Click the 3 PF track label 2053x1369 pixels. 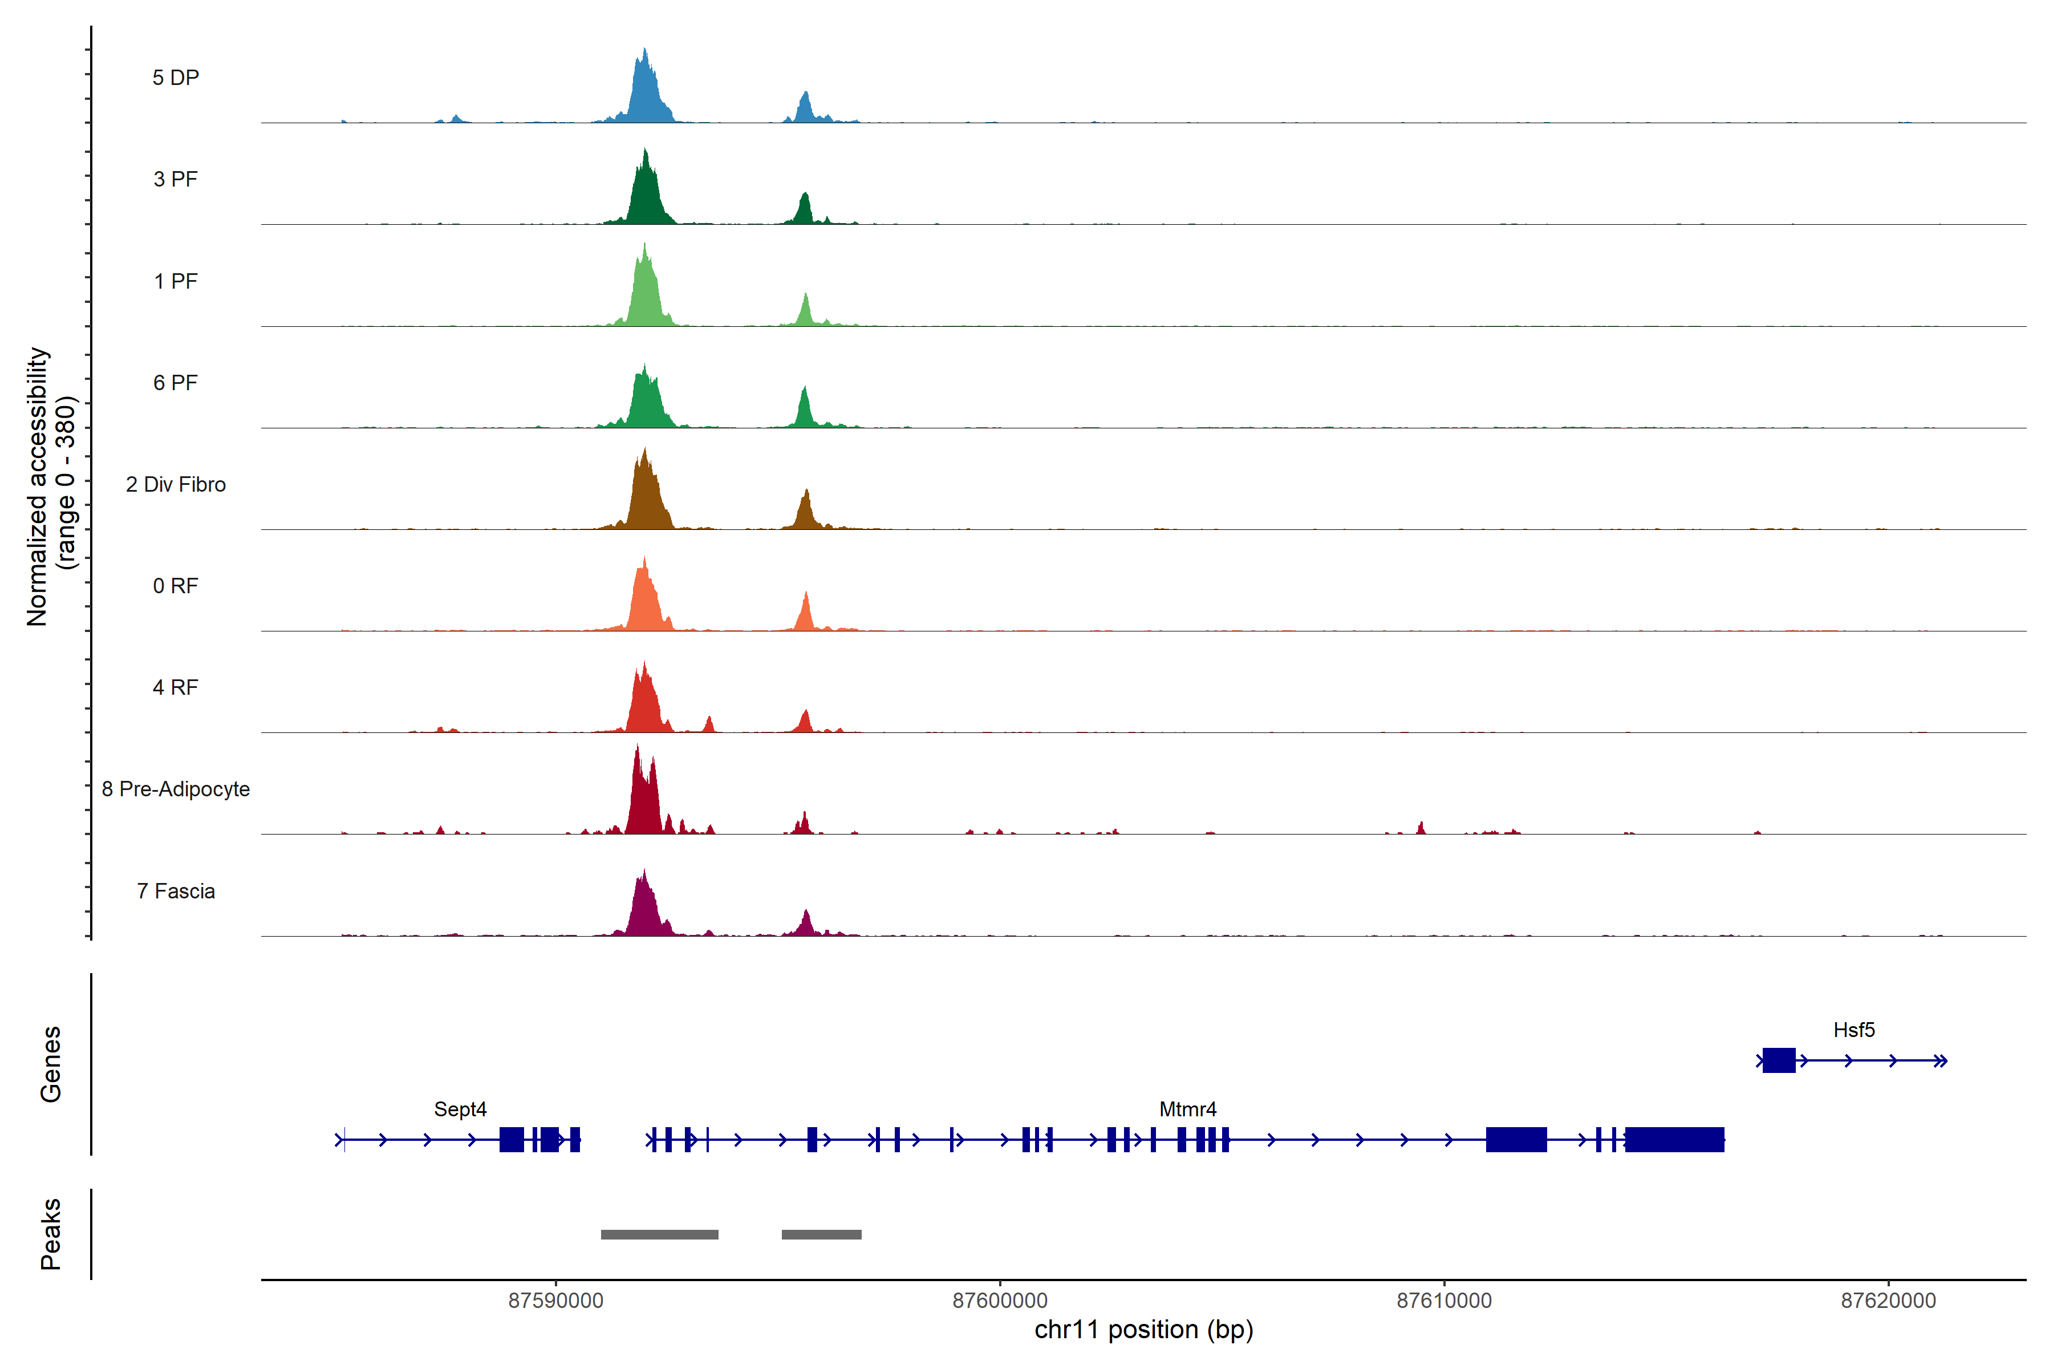(176, 179)
